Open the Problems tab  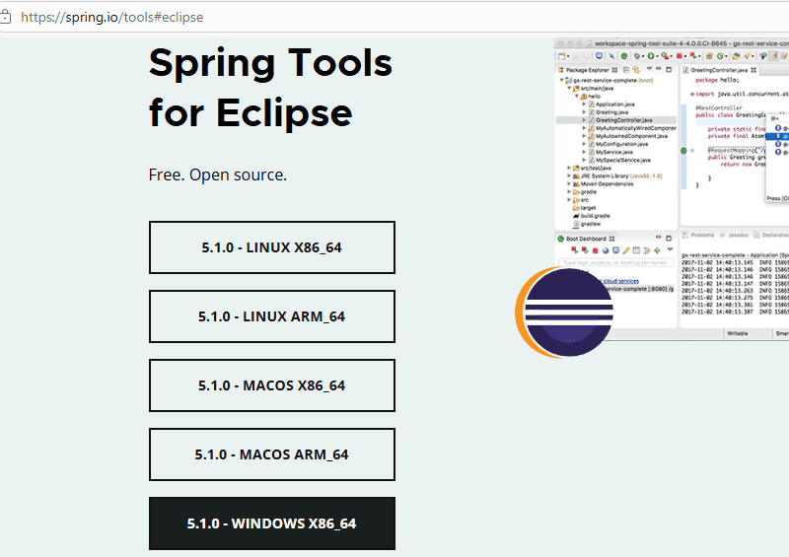coord(701,236)
